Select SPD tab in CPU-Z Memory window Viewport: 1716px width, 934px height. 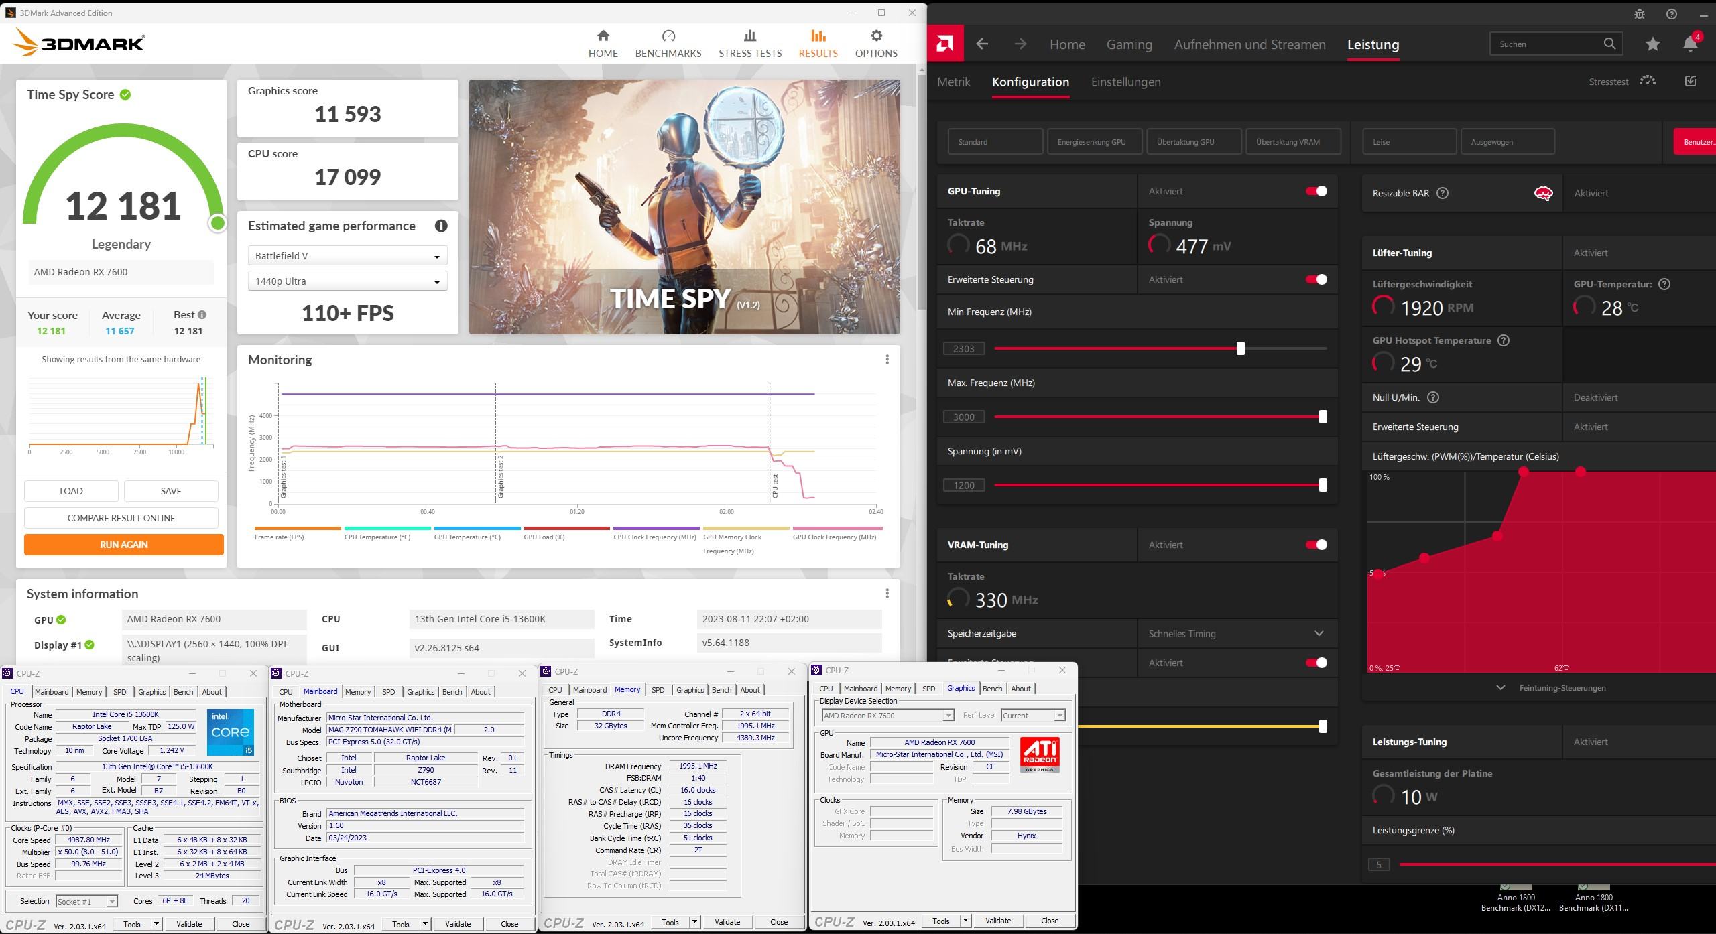(658, 690)
